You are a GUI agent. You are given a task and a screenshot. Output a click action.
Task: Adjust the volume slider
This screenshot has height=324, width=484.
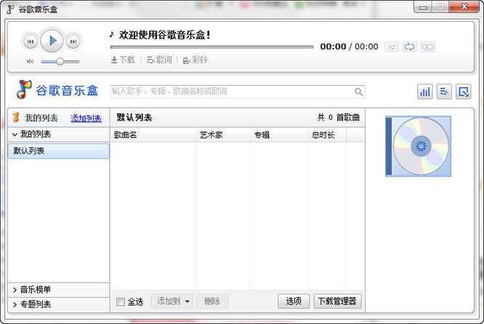(60, 62)
